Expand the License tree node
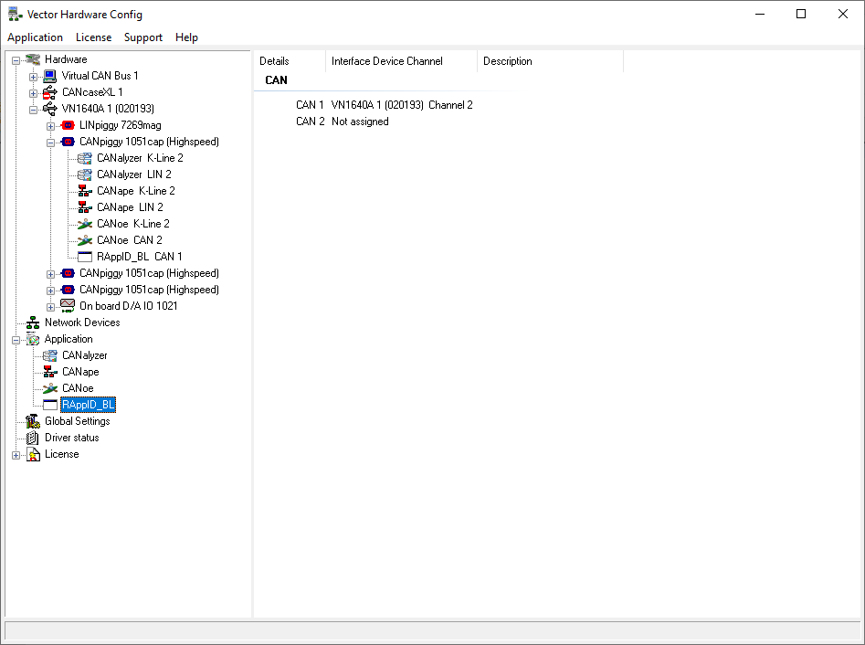This screenshot has width=865, height=645. [x=16, y=453]
